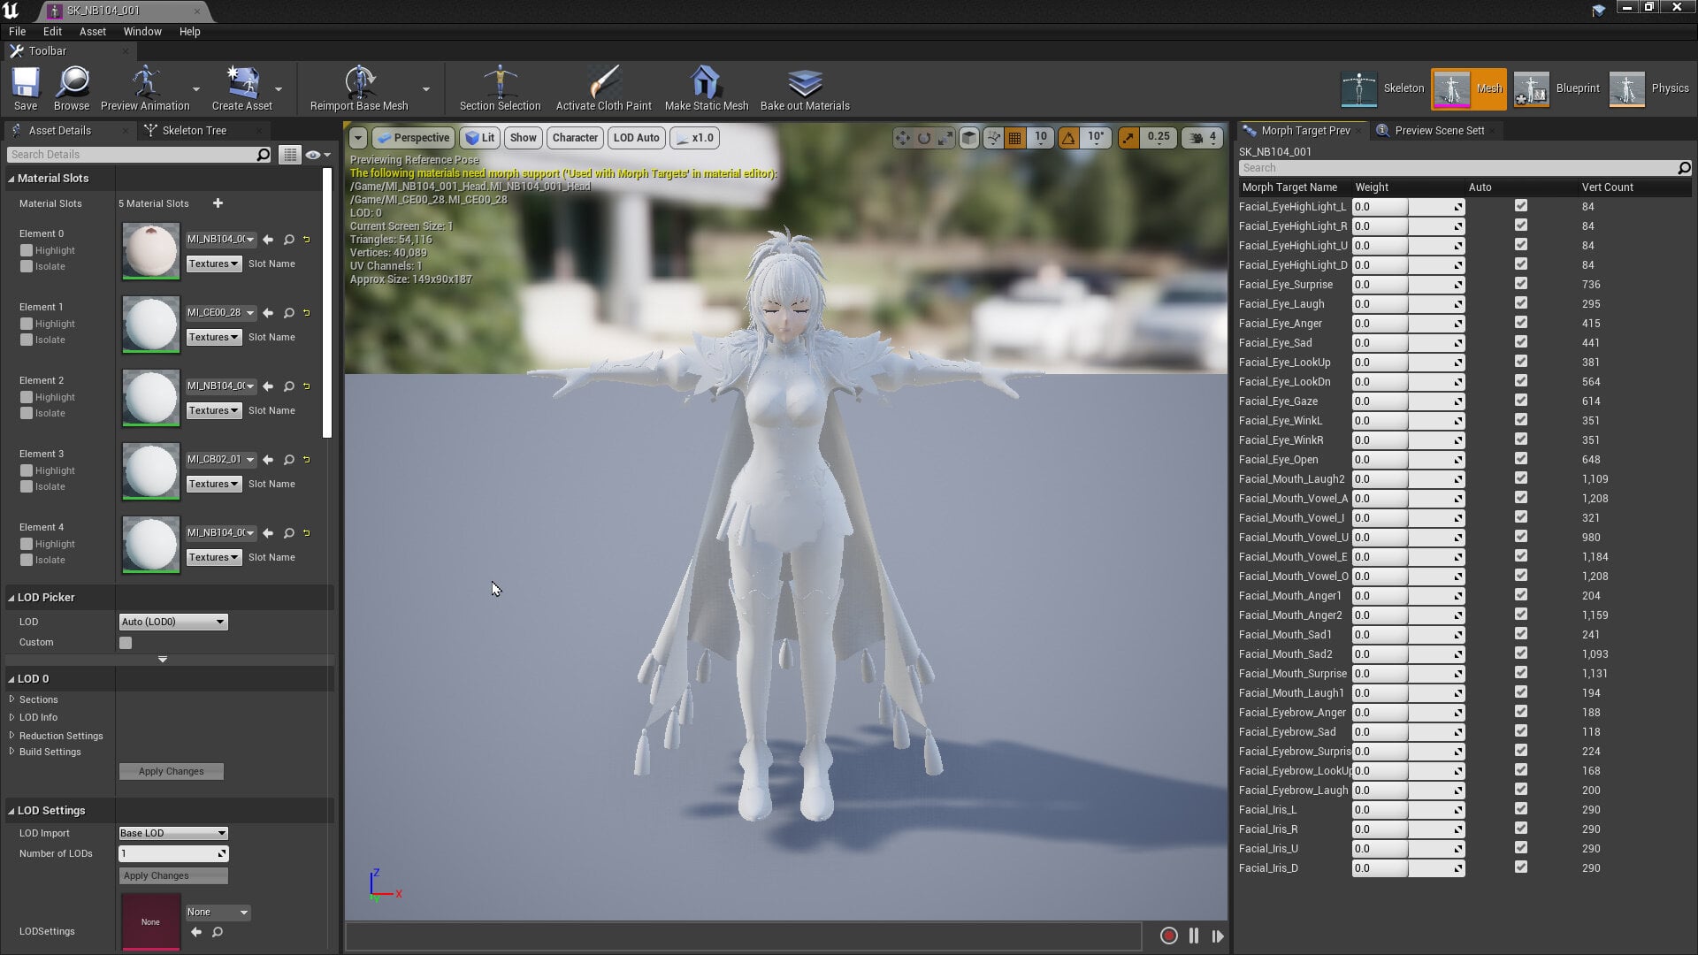Open the LOD Auto (LOD0) dropdown
The width and height of the screenshot is (1698, 955).
tap(173, 622)
